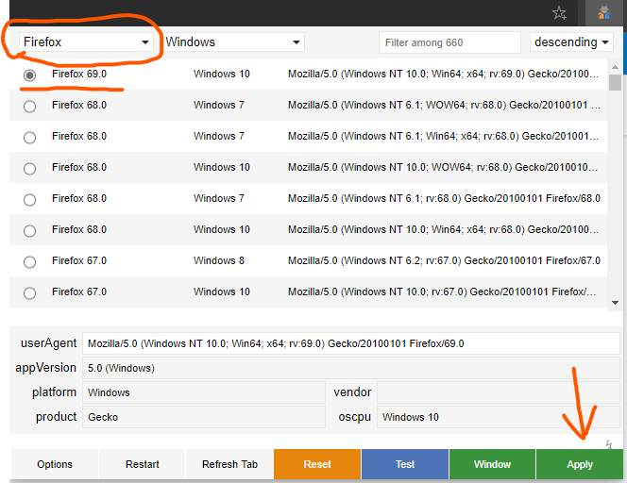Click the Refresh Tab button
The image size is (627, 483).
tap(229, 464)
